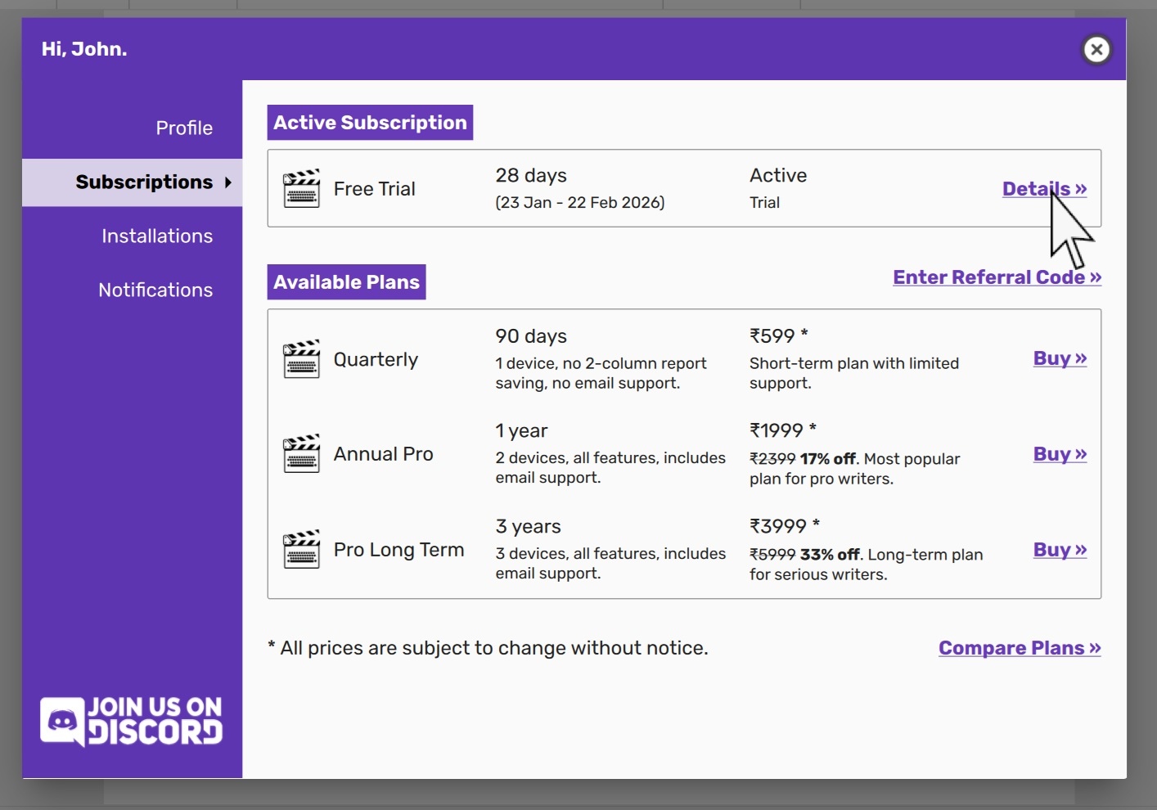1157x810 pixels.
Task: Click the arrow beside Subscriptions
Action: 228,182
